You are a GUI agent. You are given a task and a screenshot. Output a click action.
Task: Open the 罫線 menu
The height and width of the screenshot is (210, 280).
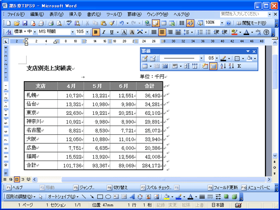point(134,14)
